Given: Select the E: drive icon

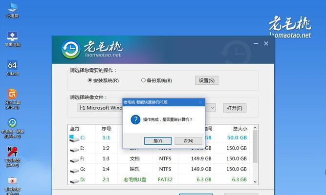Looking at the screenshot, I should click(74, 150).
